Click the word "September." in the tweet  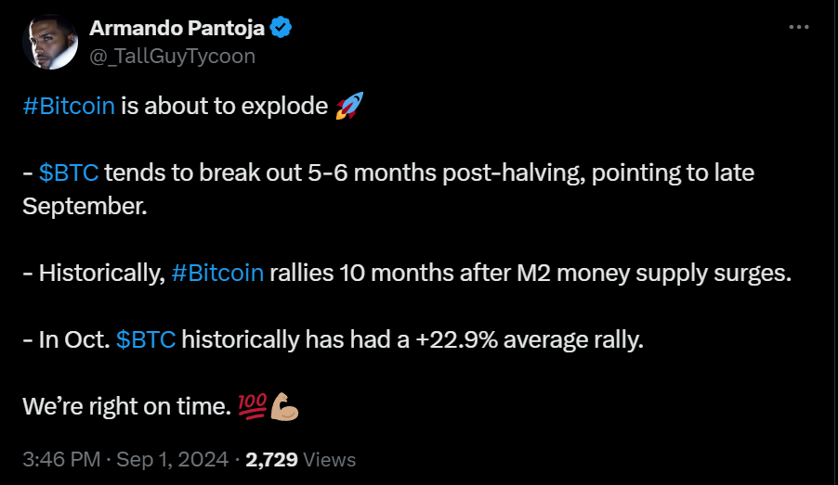tap(85, 206)
